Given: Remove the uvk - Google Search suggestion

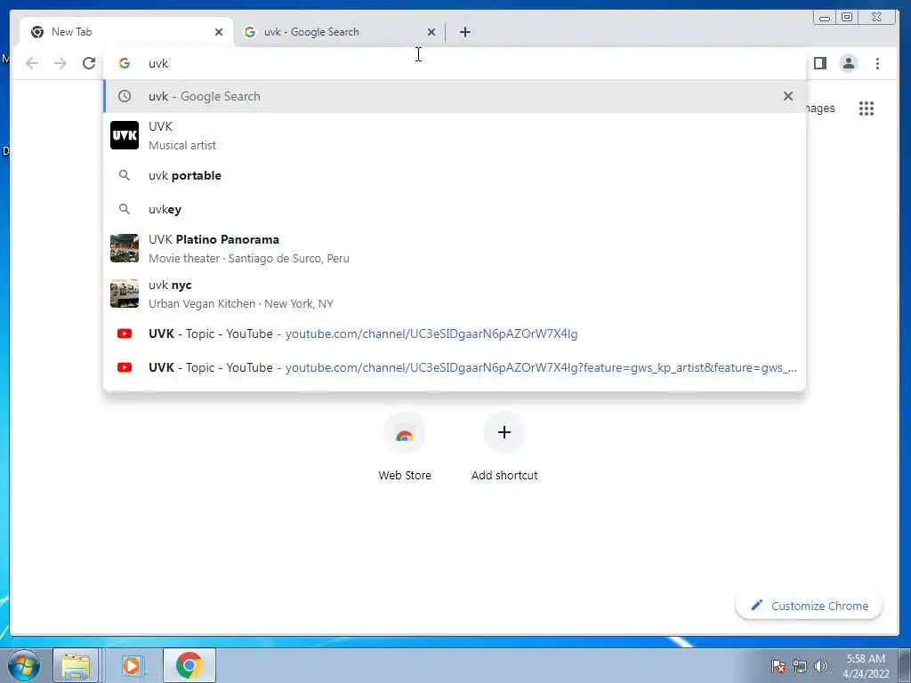Looking at the screenshot, I should tap(788, 96).
